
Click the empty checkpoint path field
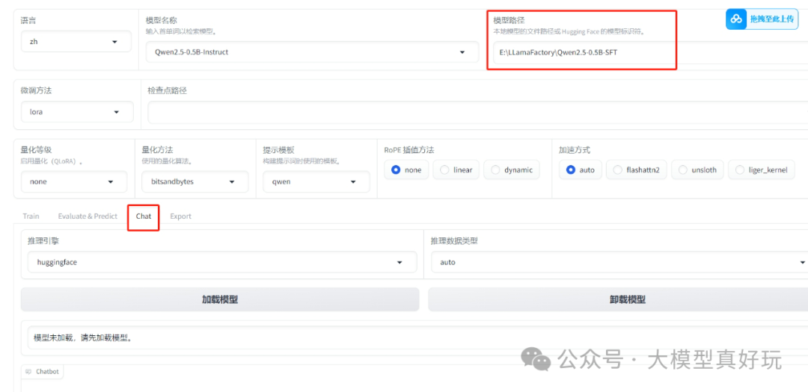point(477,112)
